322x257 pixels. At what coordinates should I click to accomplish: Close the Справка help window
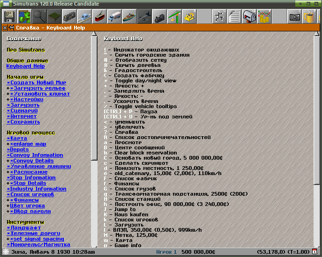point(5,28)
